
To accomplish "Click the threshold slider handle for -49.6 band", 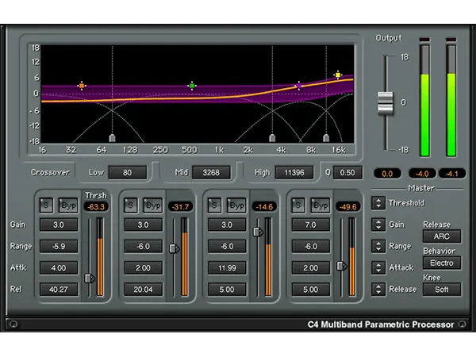I will pyautogui.click(x=341, y=266).
